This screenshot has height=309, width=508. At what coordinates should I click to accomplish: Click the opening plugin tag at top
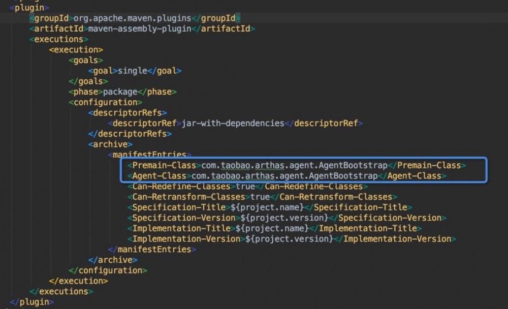[x=29, y=8]
